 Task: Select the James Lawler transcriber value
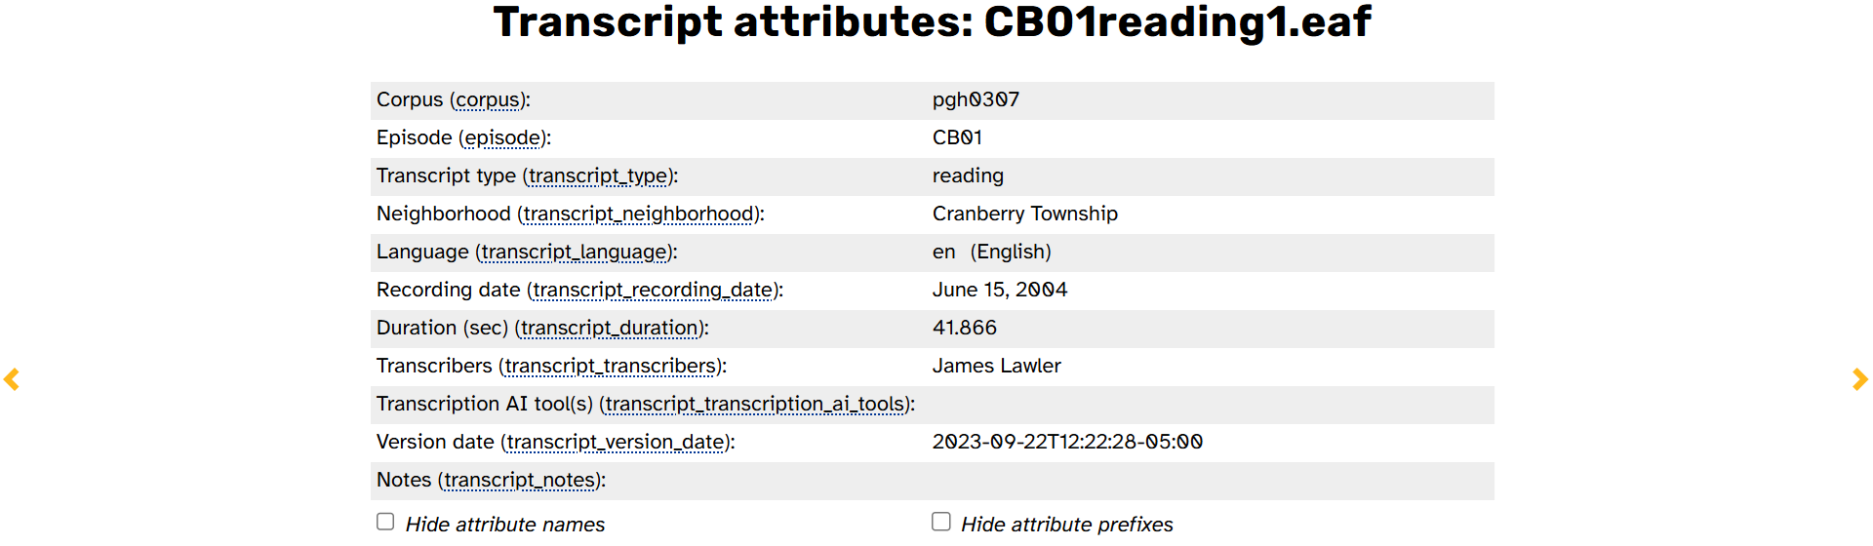tap(996, 366)
